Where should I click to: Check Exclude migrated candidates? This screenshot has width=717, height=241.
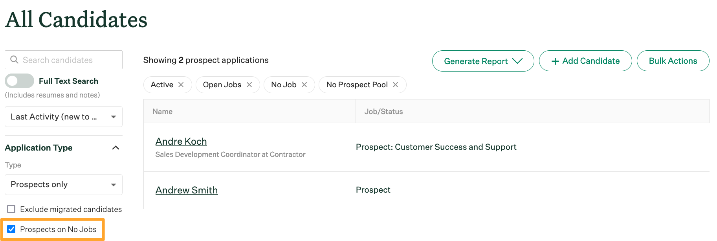point(12,209)
